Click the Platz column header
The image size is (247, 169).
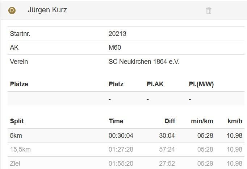(116, 84)
